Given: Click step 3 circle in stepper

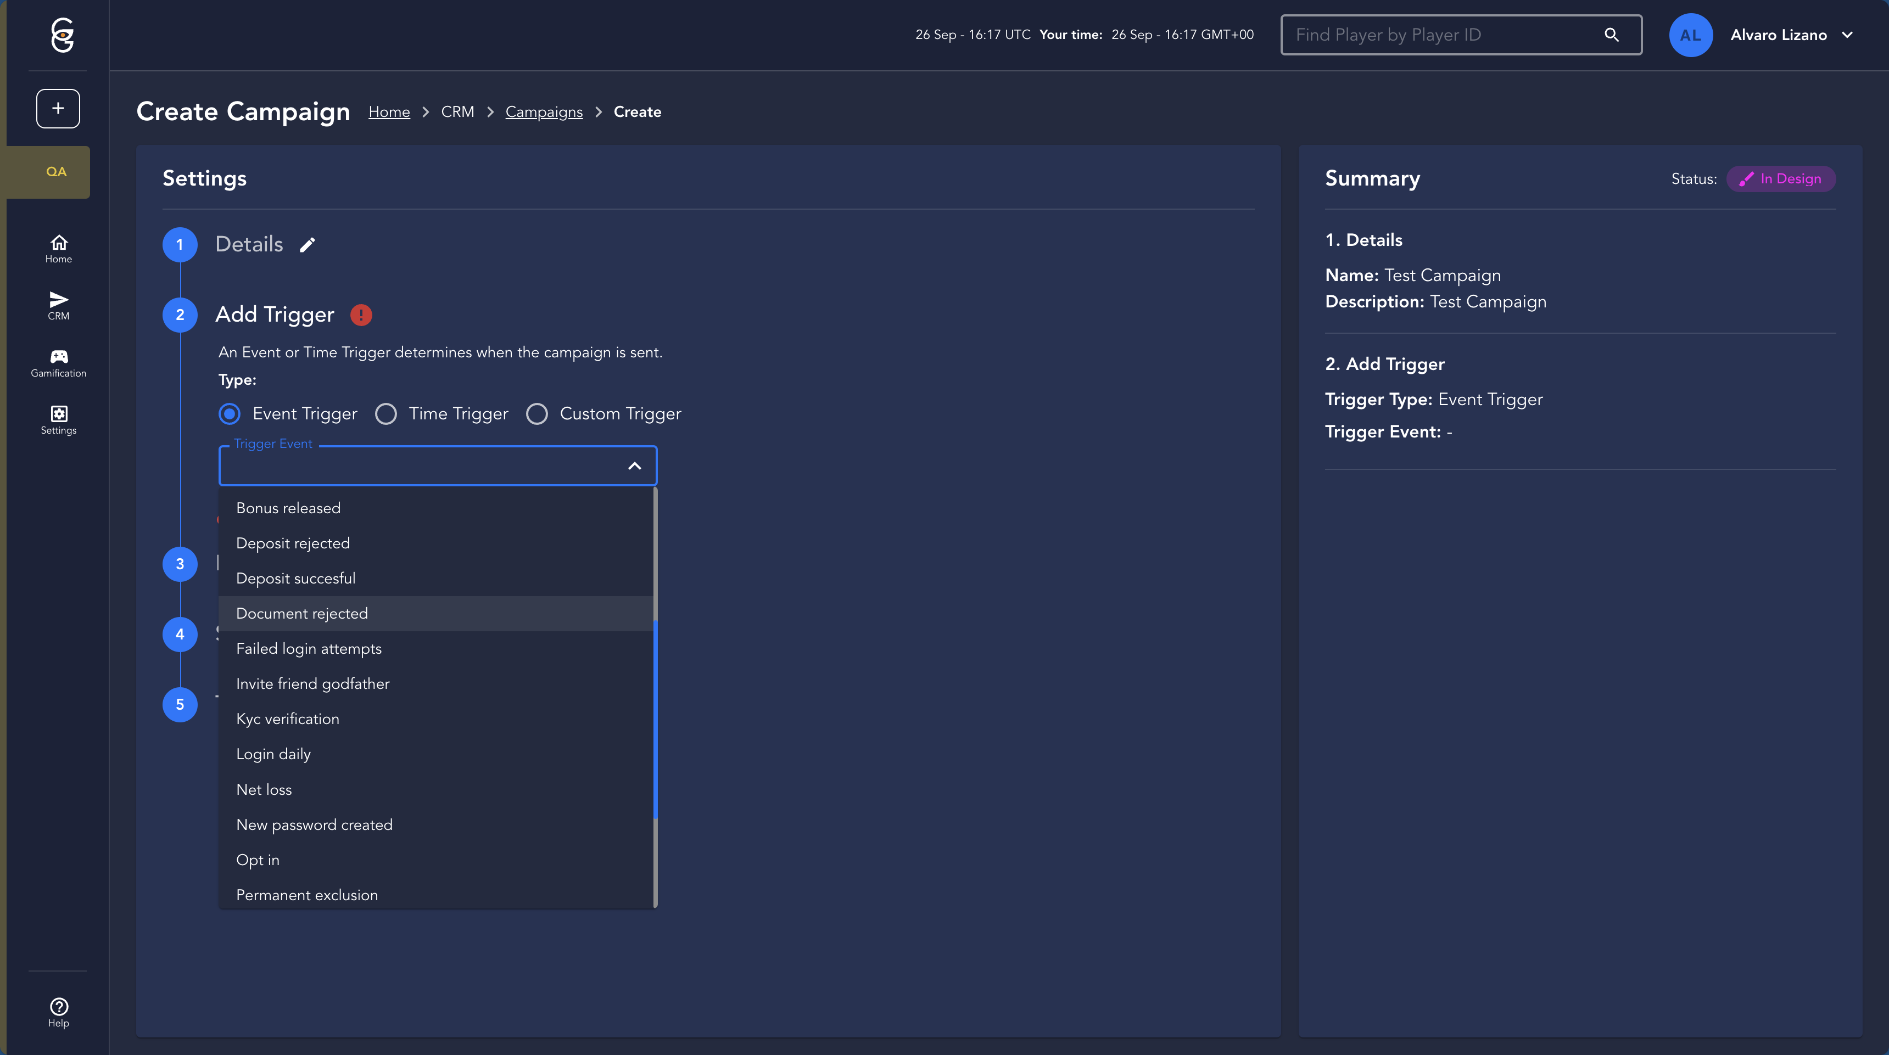Looking at the screenshot, I should 180,564.
